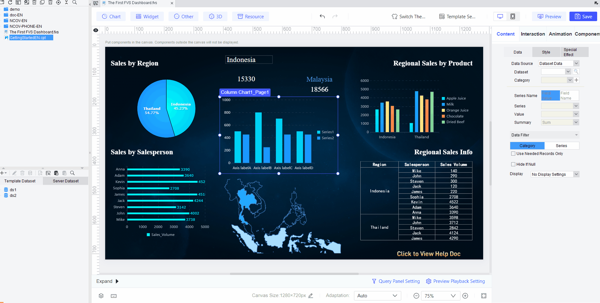Select the Search icon in the top toolbar
The height and width of the screenshot is (303, 600).
pyautogui.click(x=74, y=3)
